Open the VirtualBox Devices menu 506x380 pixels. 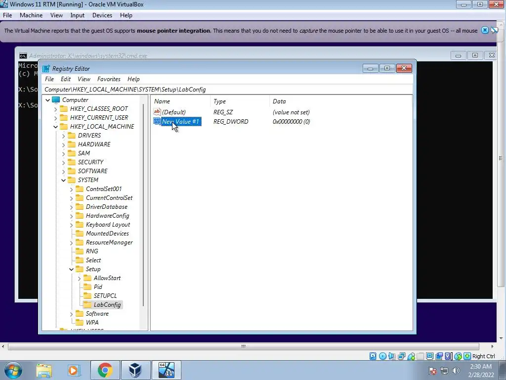click(102, 15)
